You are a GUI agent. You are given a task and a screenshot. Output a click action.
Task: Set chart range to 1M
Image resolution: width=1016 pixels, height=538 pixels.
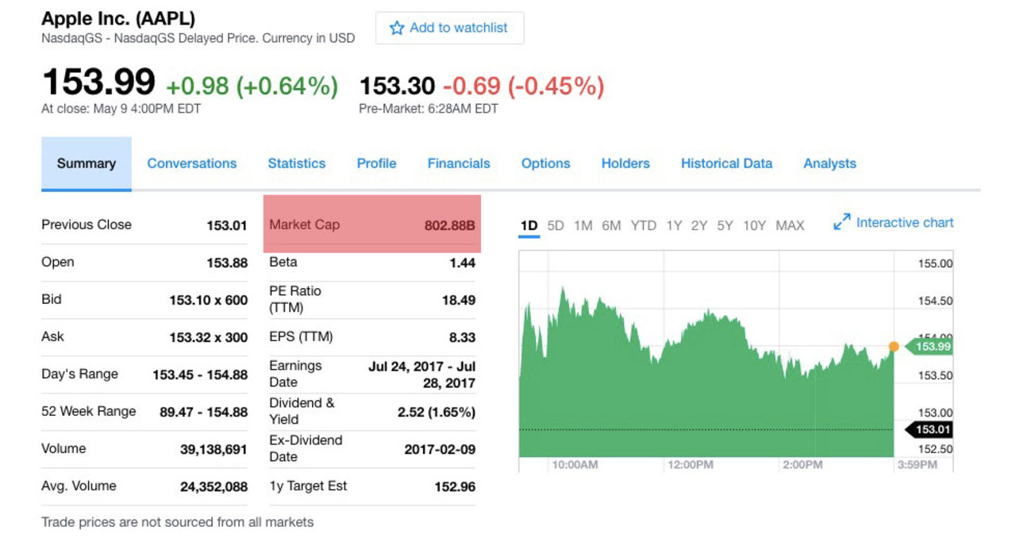[583, 225]
